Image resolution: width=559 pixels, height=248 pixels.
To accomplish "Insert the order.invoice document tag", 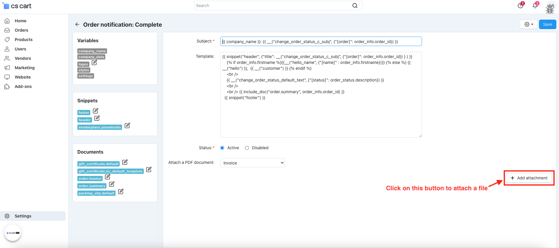I will coord(90,179).
